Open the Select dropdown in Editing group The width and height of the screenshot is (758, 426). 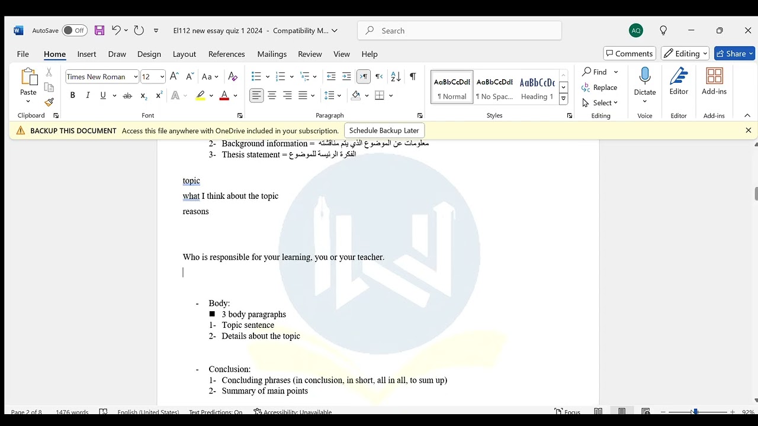tap(600, 102)
